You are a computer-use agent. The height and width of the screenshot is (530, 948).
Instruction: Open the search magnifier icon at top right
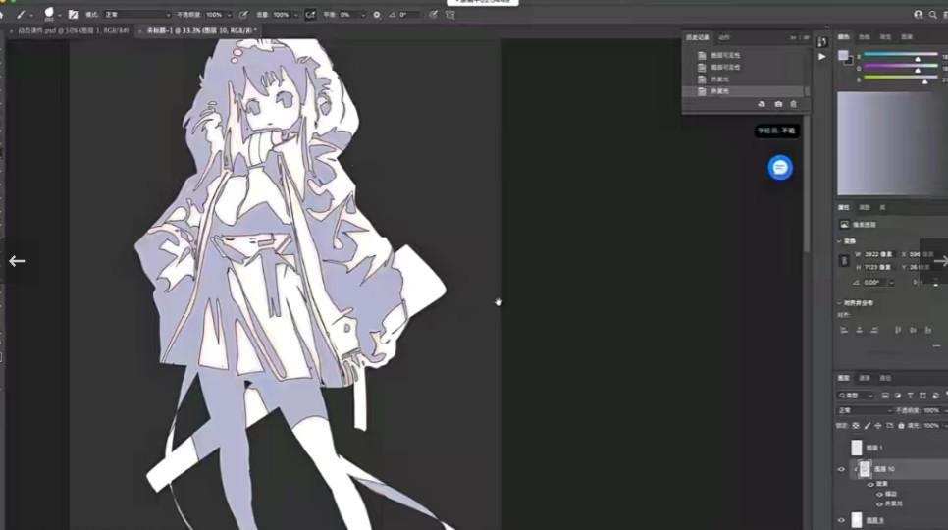(x=932, y=15)
